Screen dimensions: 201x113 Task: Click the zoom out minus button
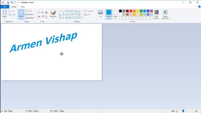tap(177, 111)
